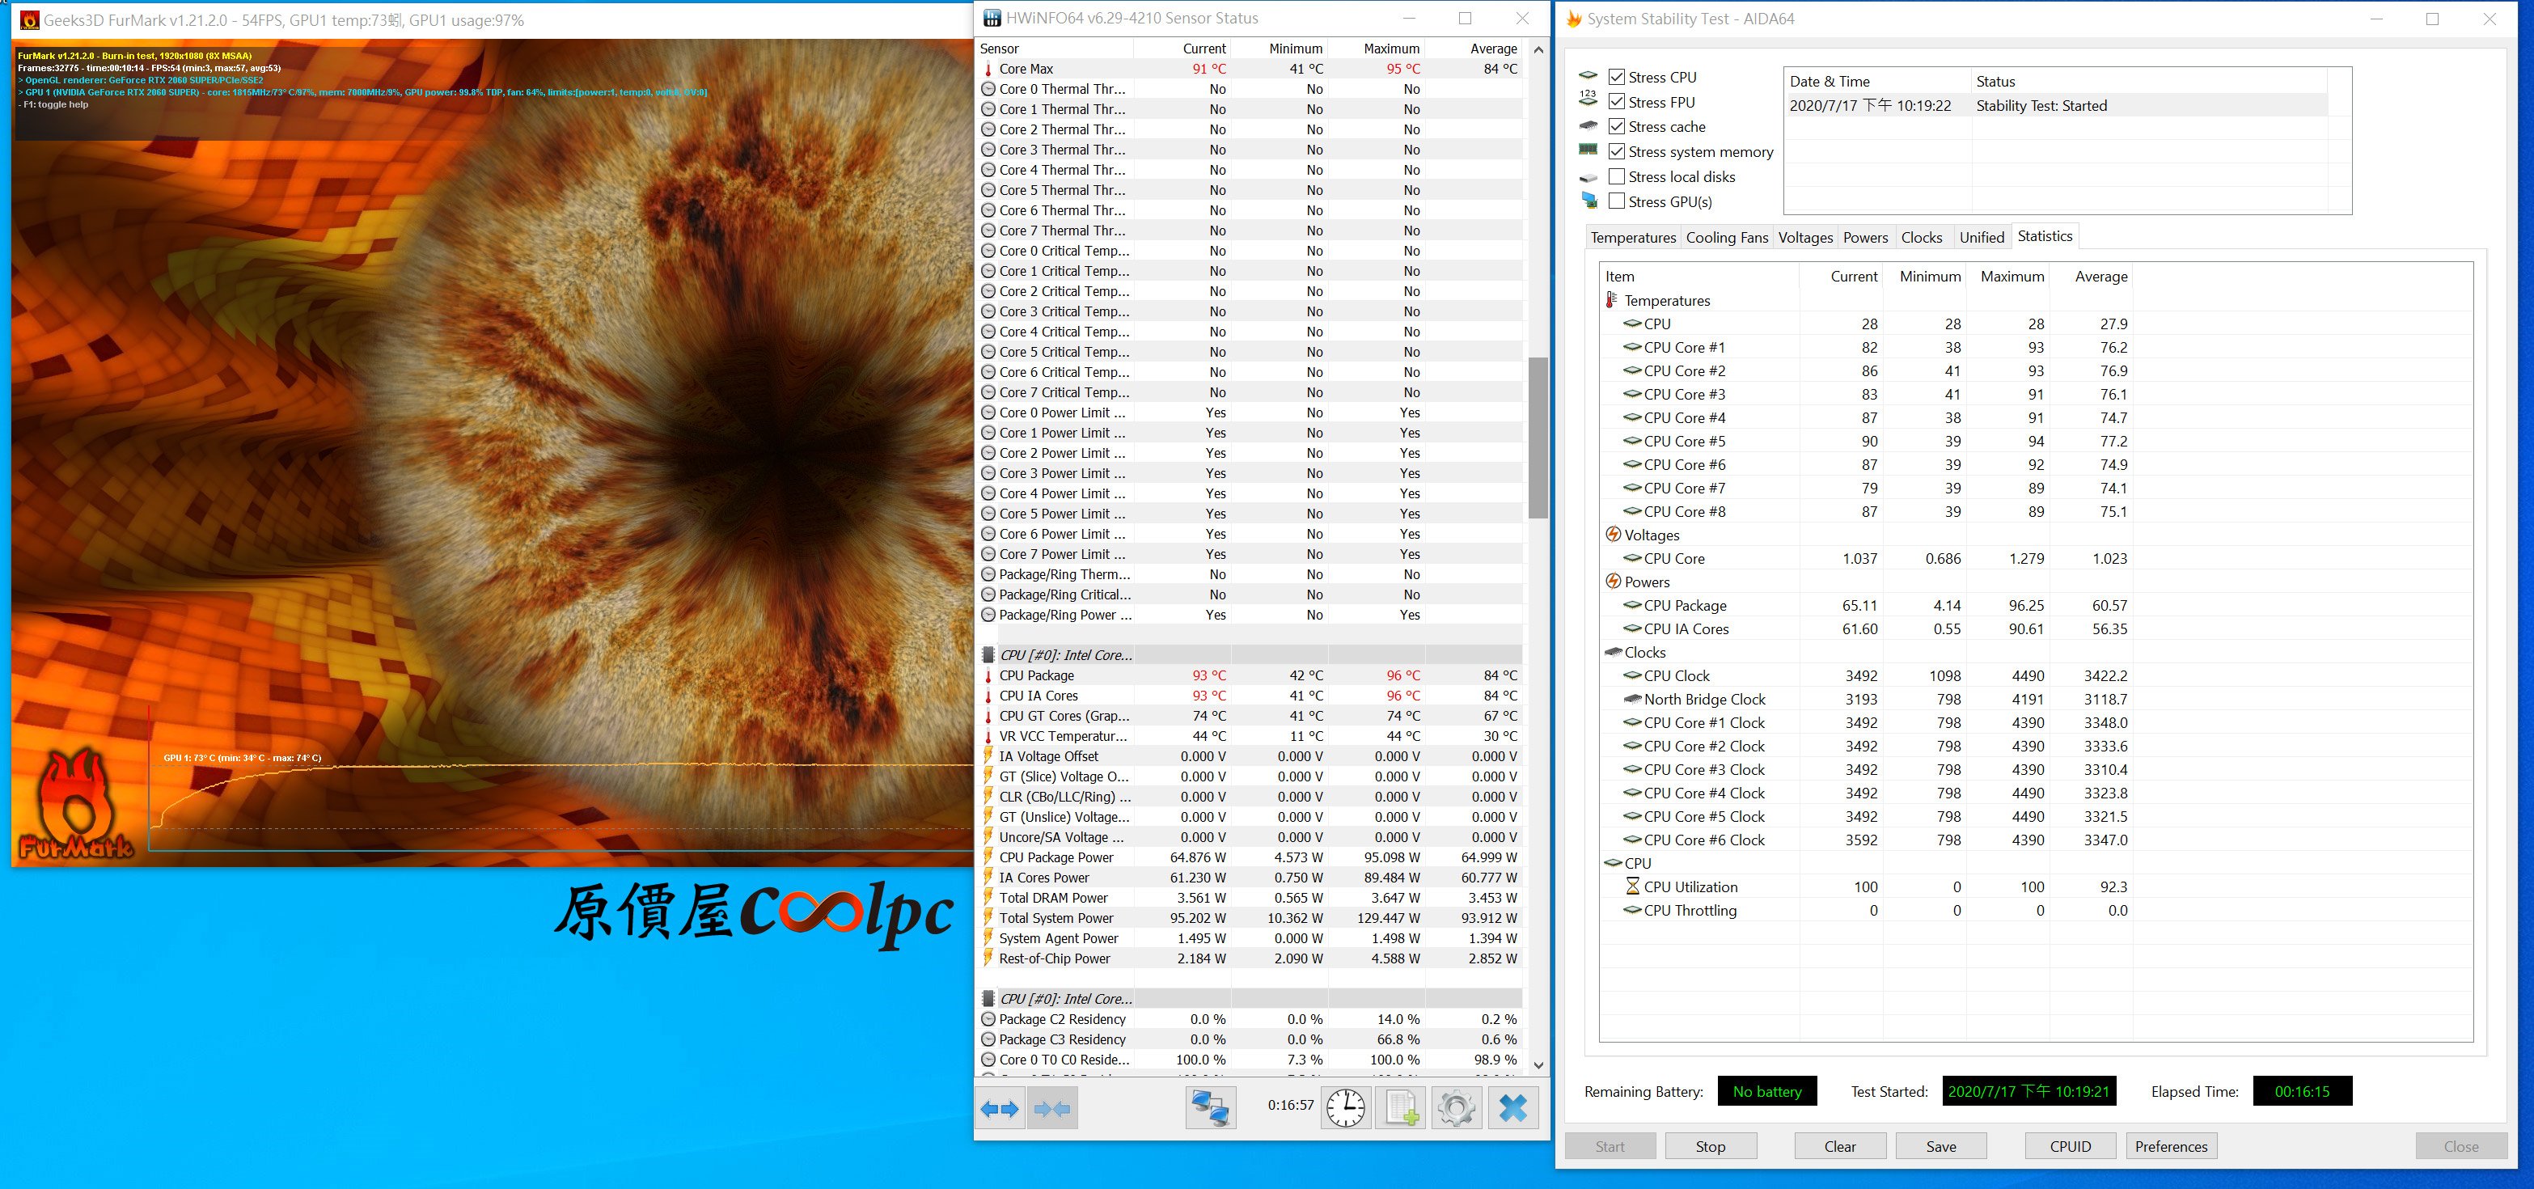
Task: Click CPU Utilization hourglass icon
Action: point(1633,887)
